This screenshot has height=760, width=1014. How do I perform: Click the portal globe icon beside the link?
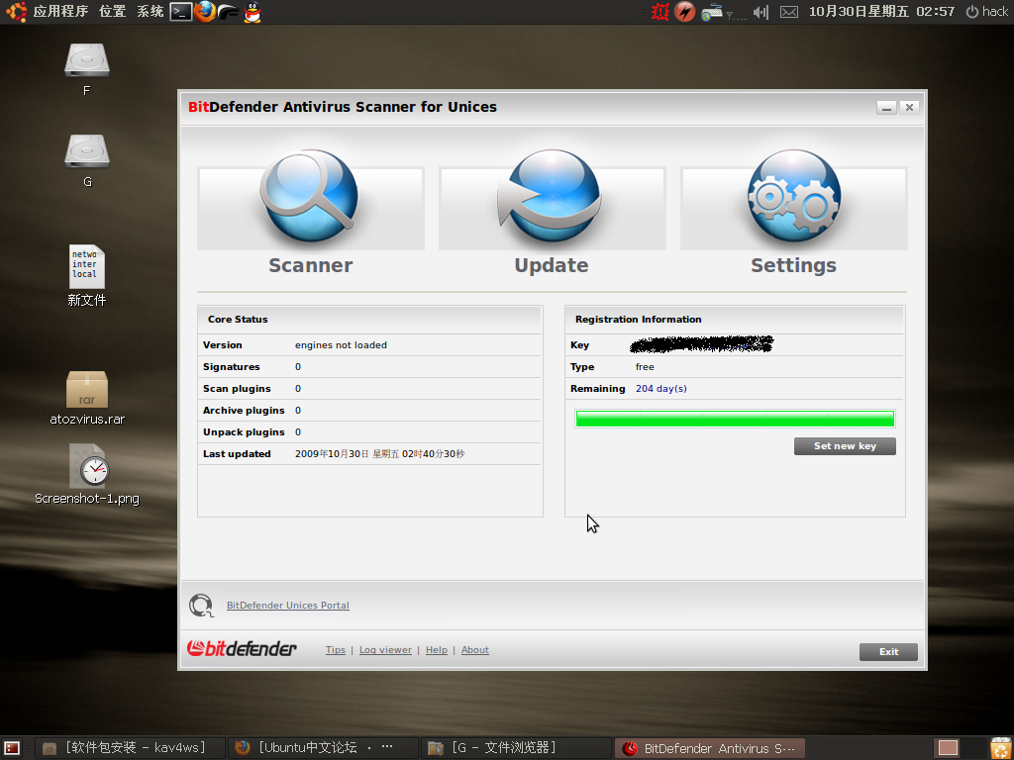point(201,606)
